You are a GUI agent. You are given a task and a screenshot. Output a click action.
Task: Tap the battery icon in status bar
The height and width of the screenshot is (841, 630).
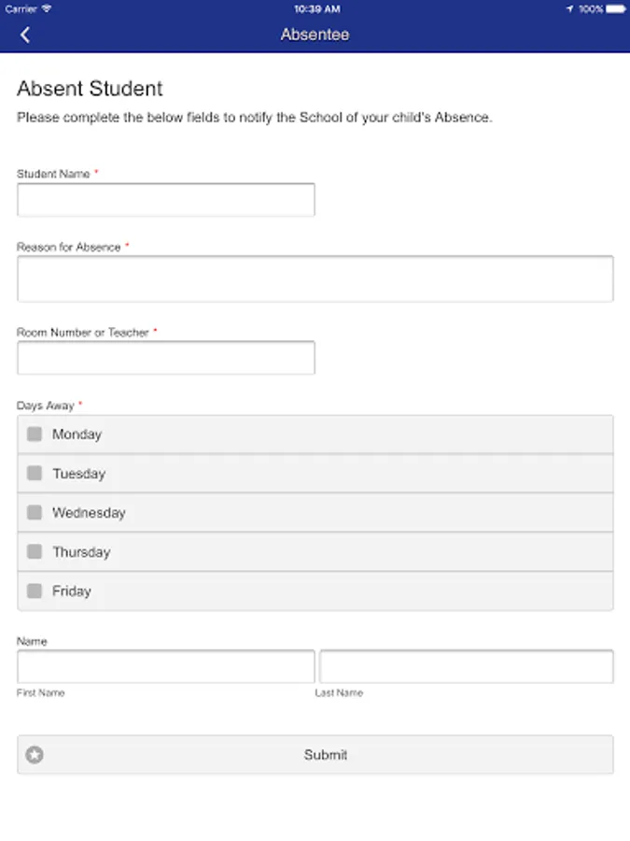click(616, 8)
